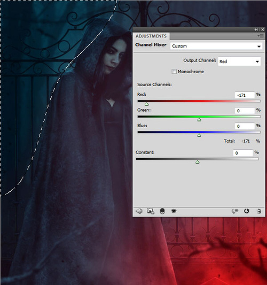Image resolution: width=267 pixels, height=285 pixels.
Task: Close the Adjustments panel
Action: pyautogui.click(x=263, y=29)
